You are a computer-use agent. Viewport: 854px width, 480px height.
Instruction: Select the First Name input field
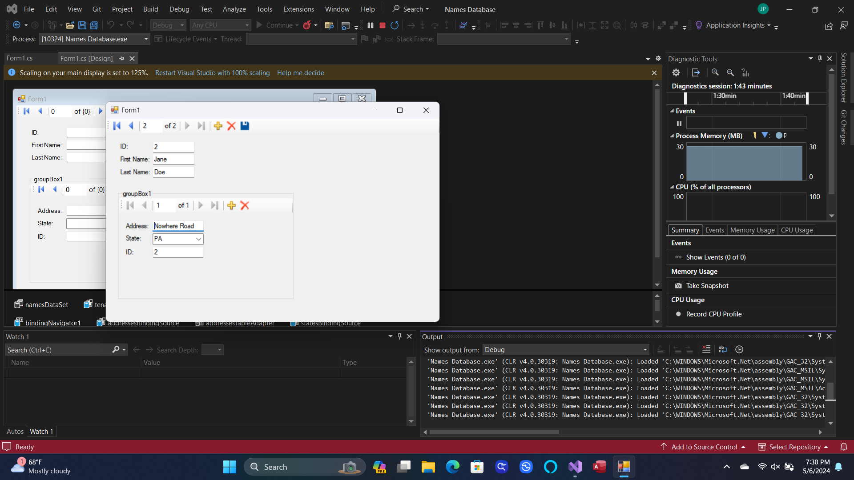(173, 160)
